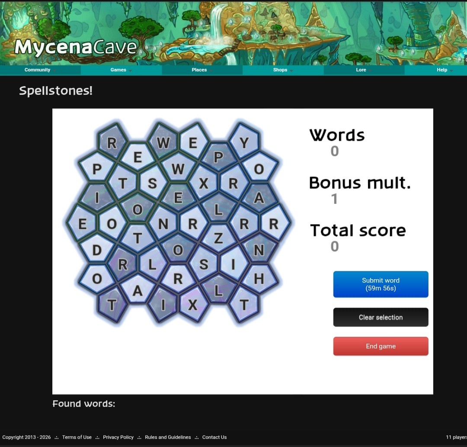Select the Z letter stone
Screen dimensions: 467x447
point(218,238)
